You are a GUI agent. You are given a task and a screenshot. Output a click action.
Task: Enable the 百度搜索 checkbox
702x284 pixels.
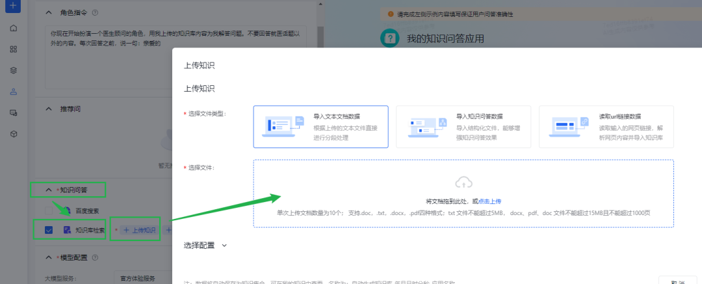click(x=49, y=211)
